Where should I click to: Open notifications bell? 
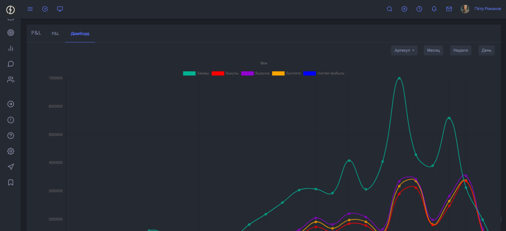point(434,9)
